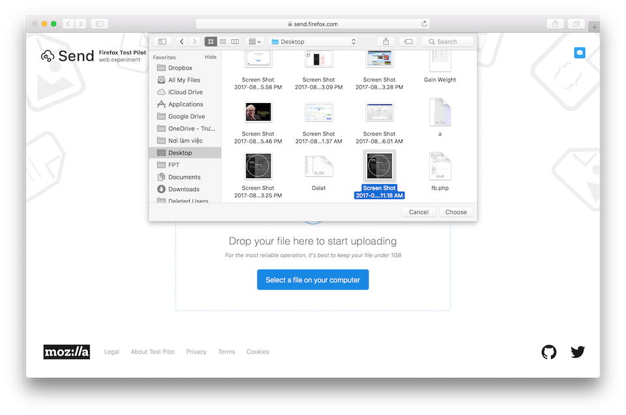626x415 pixels.
Task: Open the FPT folder in the sidebar
Action: click(x=185, y=164)
